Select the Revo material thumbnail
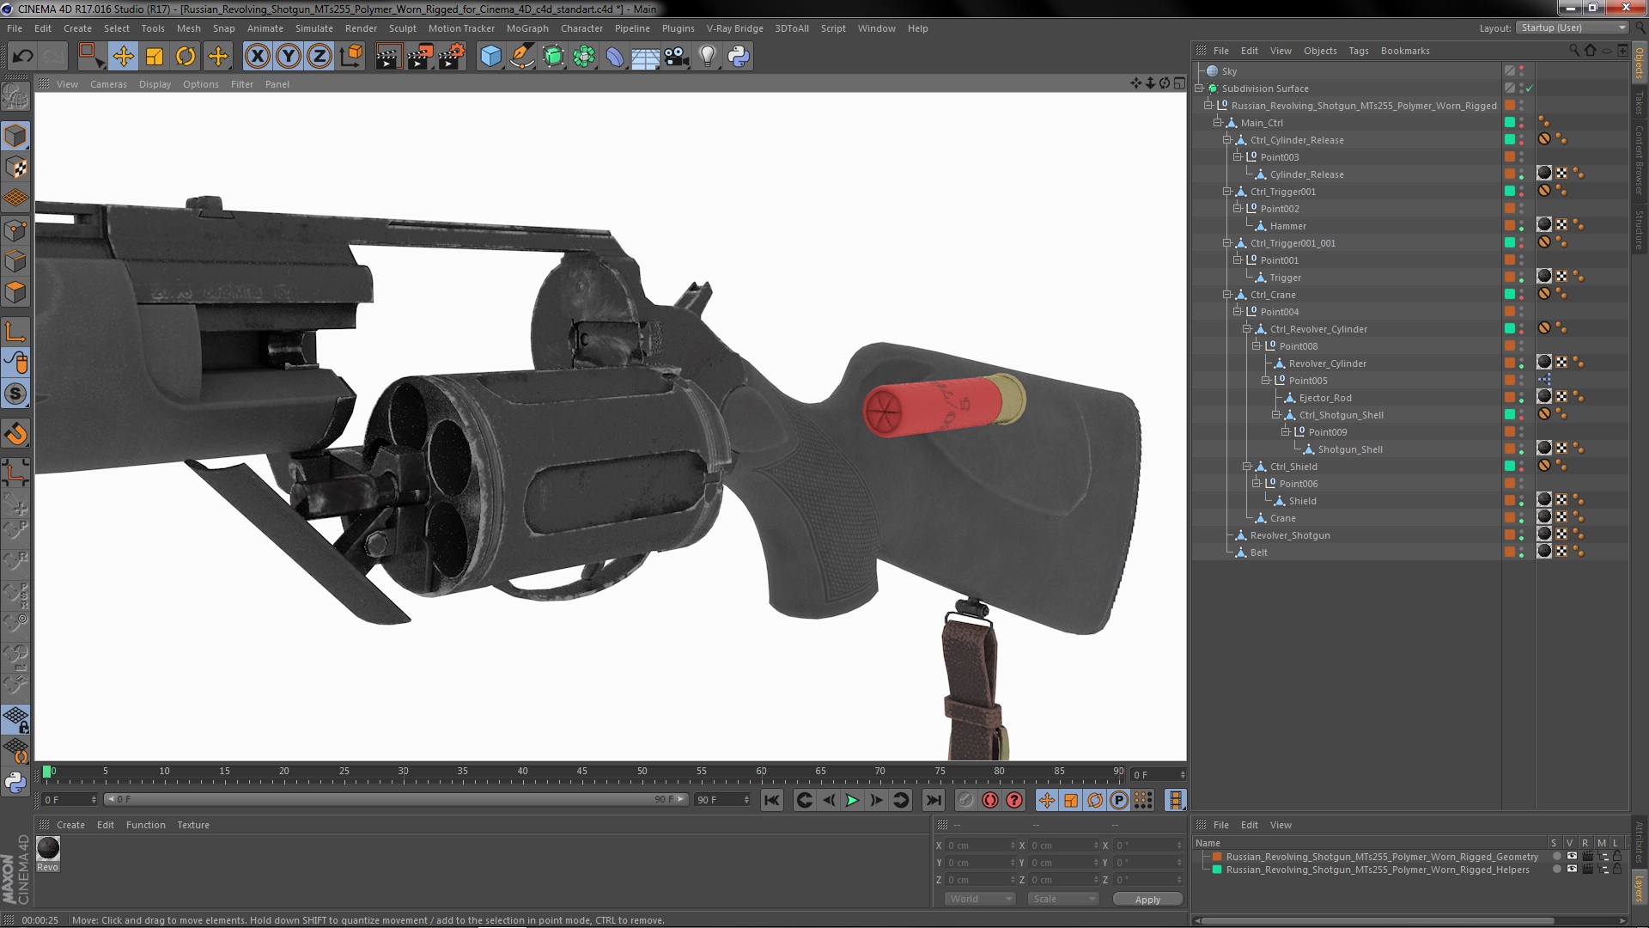Viewport: 1649px width, 928px height. tap(48, 849)
